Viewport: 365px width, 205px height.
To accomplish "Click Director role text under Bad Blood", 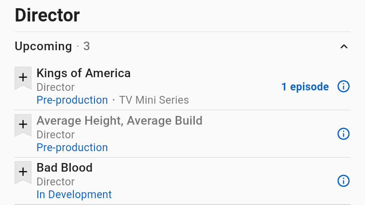I will (55, 181).
